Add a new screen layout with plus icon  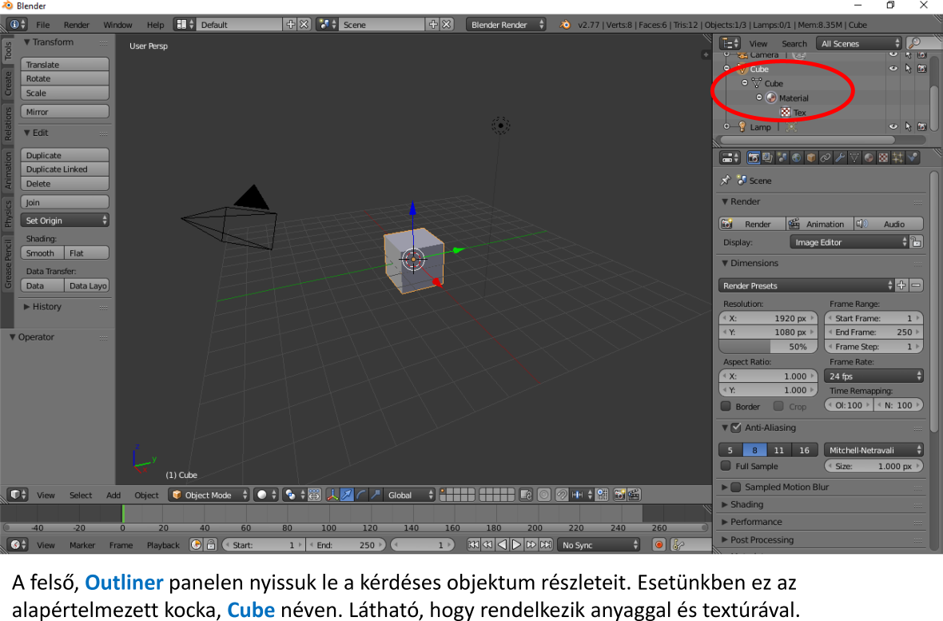click(x=290, y=25)
